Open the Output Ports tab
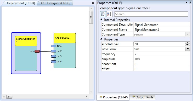This screenshot has width=193, height=101. click(142, 97)
